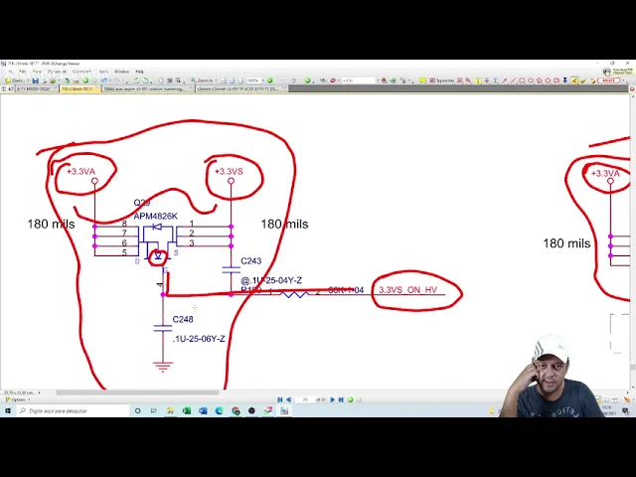The height and width of the screenshot is (477, 636).
Task: Open the Comments menu
Action: tap(81, 72)
